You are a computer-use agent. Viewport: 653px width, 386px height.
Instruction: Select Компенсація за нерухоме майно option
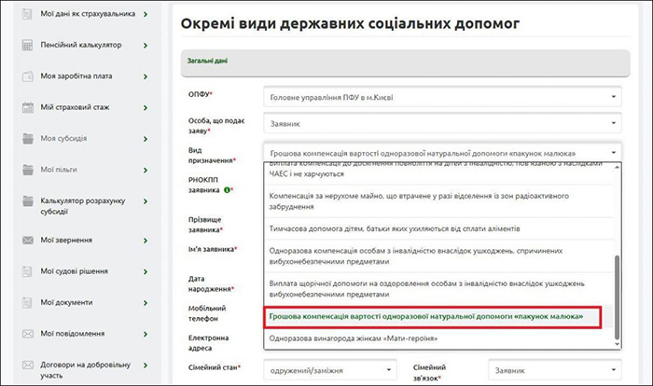click(439, 201)
